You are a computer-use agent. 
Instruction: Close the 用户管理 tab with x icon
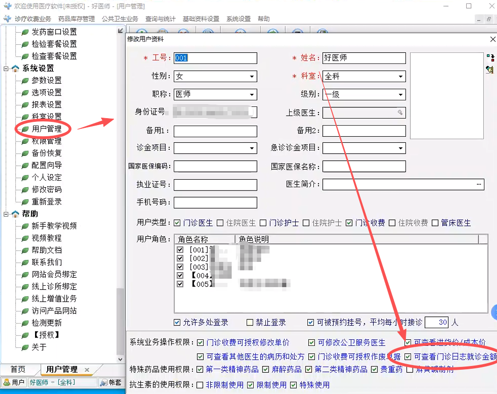click(87, 370)
